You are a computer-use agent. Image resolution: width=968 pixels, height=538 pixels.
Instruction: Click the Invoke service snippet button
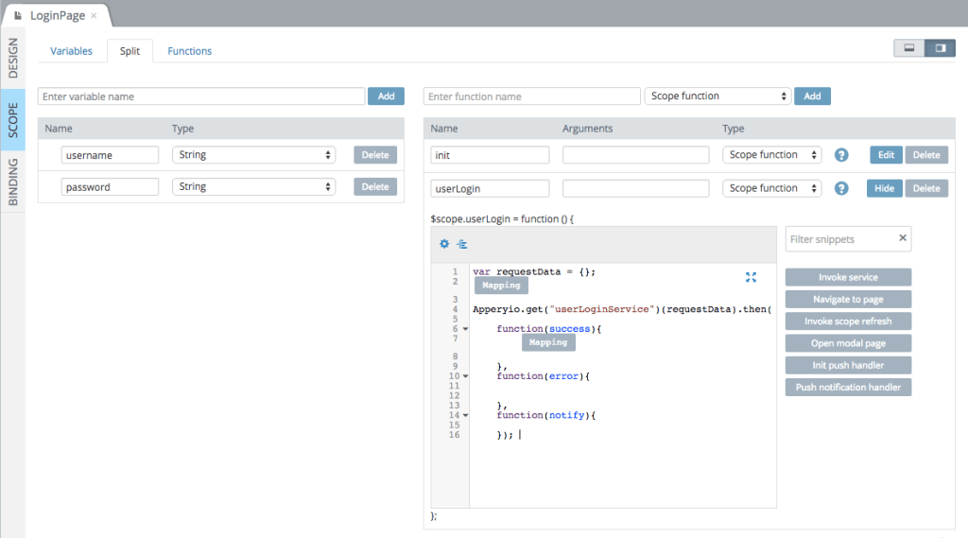[x=848, y=277]
